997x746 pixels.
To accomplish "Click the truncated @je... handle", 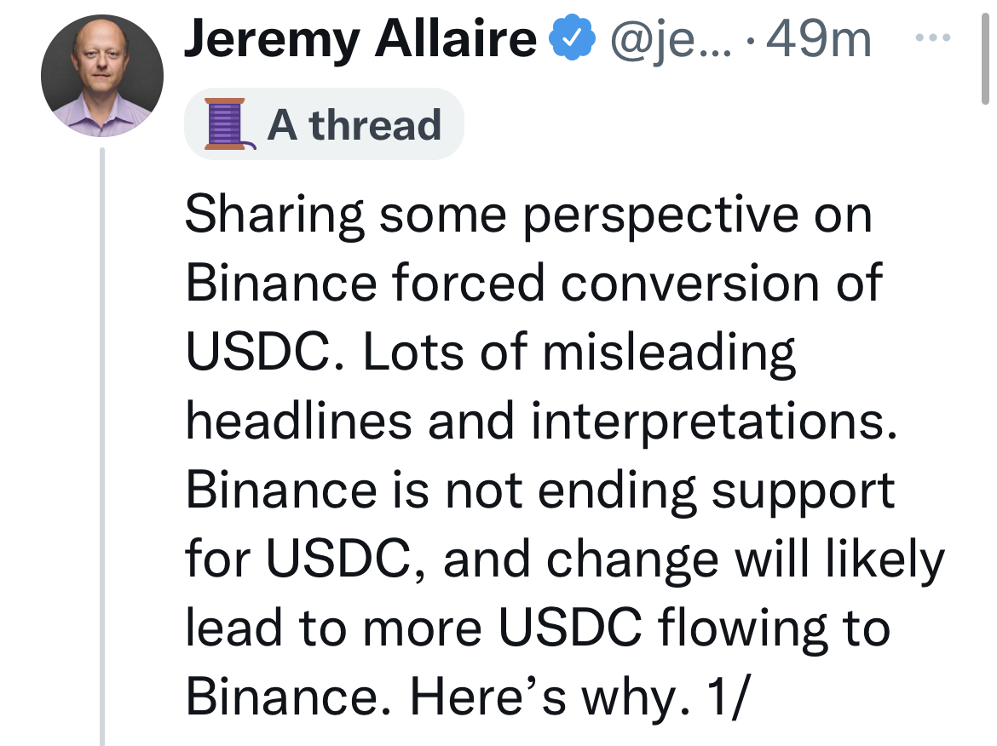I will pyautogui.click(x=668, y=40).
